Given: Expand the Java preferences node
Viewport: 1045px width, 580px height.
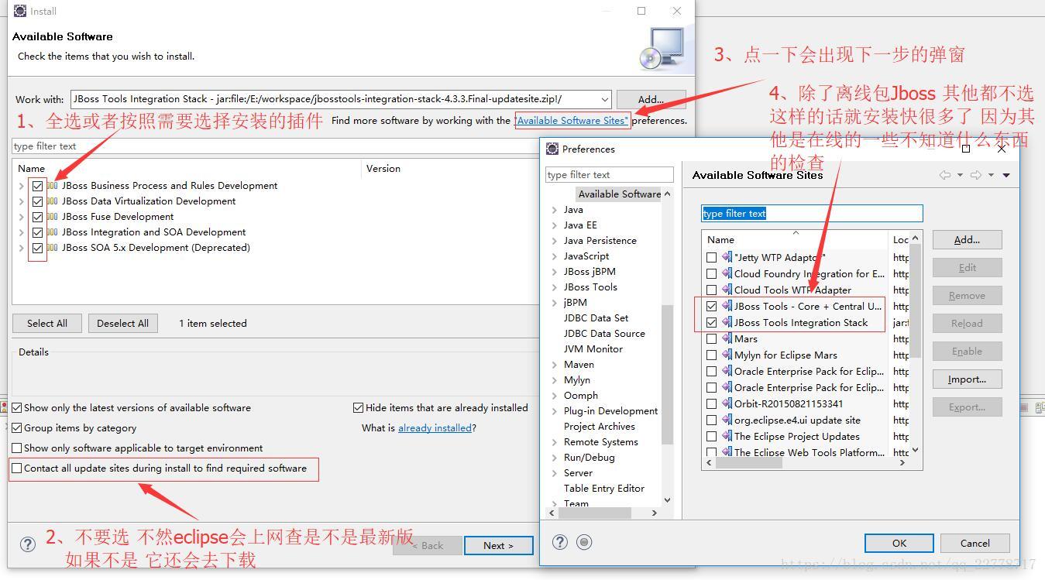Looking at the screenshot, I should (x=555, y=210).
